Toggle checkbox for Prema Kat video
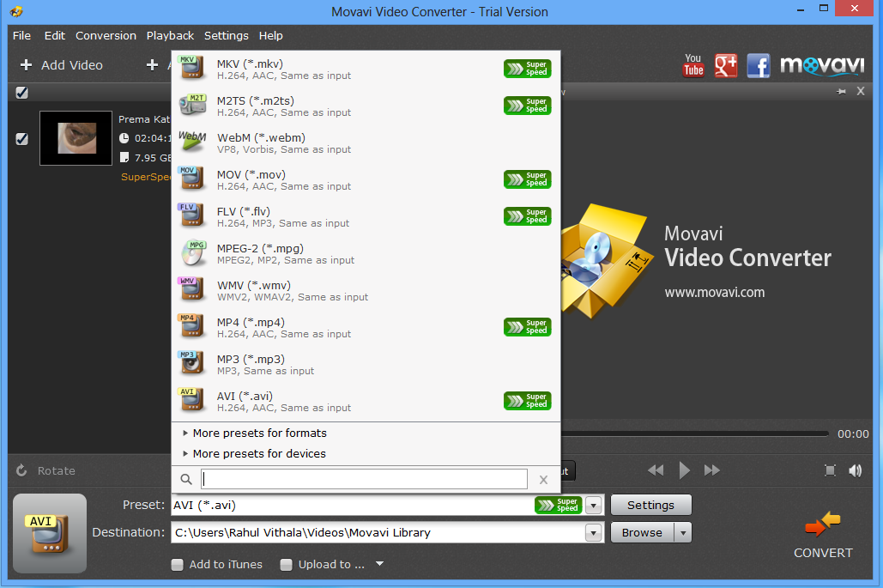883x588 pixels. pos(22,138)
